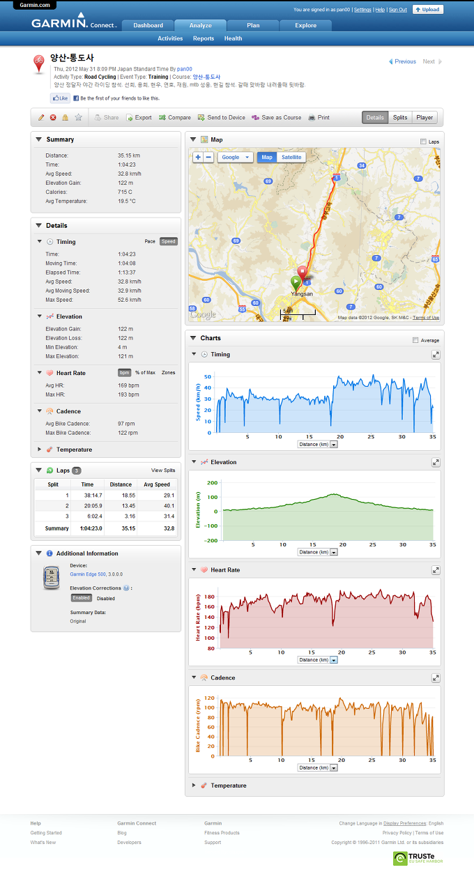
Task: Open the Explore tab
Action: pos(305,26)
